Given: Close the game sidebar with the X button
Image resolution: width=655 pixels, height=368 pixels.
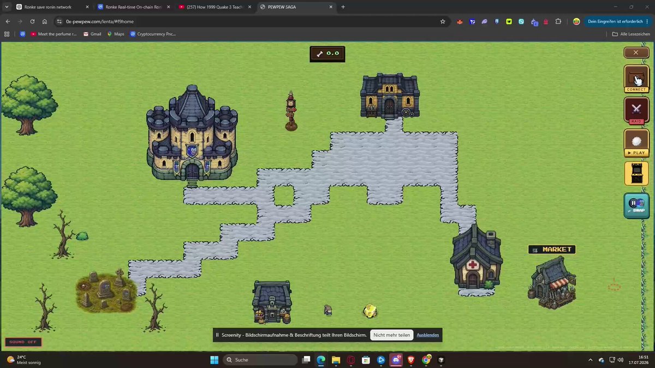Looking at the screenshot, I should [x=636, y=52].
